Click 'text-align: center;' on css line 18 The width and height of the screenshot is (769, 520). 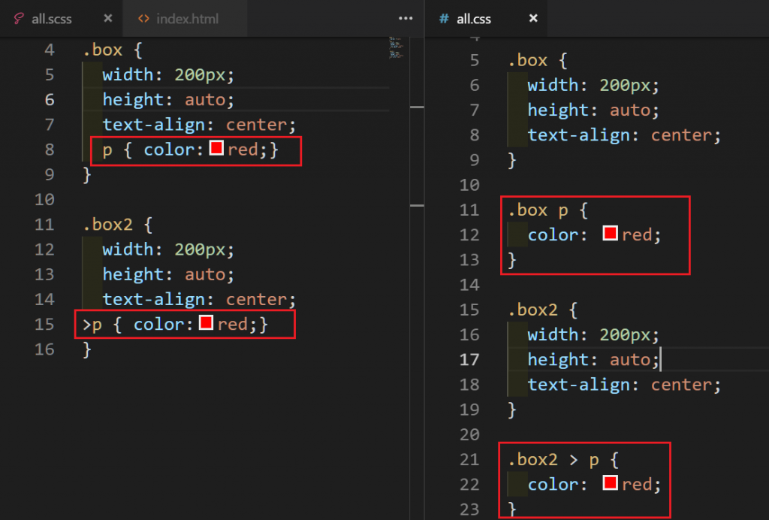coord(624,385)
